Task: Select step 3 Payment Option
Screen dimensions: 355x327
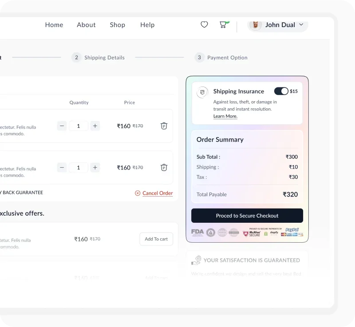Action: 221,58
